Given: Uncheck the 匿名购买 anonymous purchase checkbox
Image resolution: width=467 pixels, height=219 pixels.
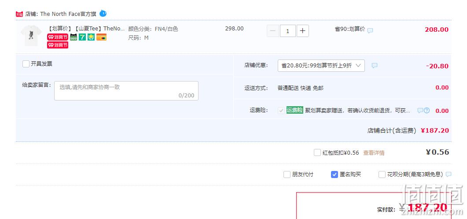Looking at the screenshot, I should [335, 174].
